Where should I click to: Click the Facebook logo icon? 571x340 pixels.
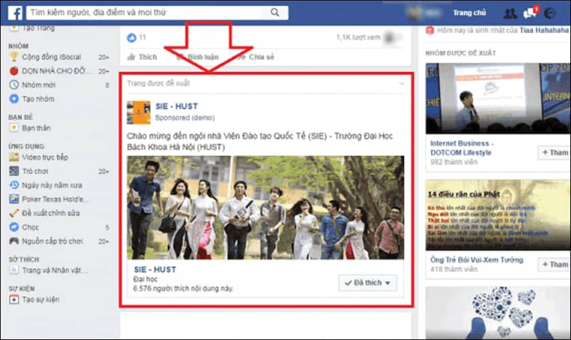click(x=15, y=13)
